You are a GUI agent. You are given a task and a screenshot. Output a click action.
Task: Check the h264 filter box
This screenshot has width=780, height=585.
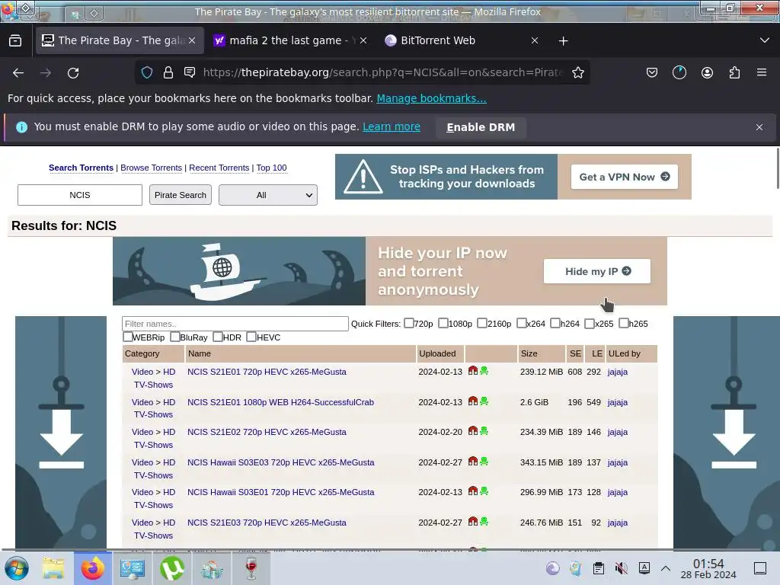[x=555, y=323]
